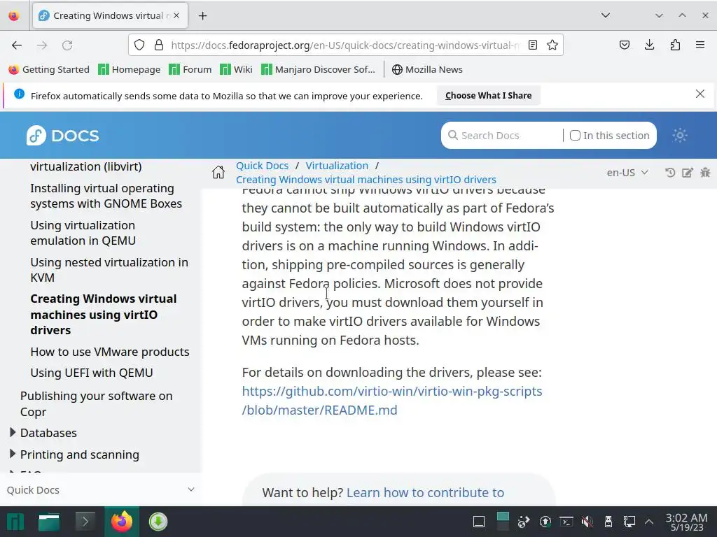Open the tracking protection shield icon
This screenshot has height=537, width=717.
pyautogui.click(x=139, y=45)
